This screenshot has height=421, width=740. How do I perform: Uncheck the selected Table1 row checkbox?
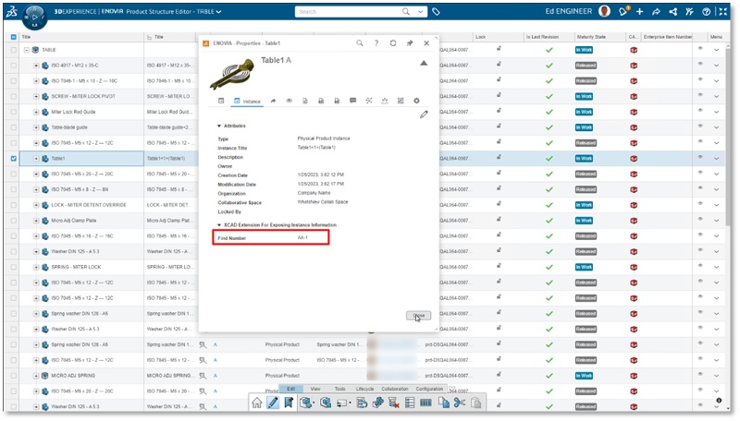click(x=13, y=159)
